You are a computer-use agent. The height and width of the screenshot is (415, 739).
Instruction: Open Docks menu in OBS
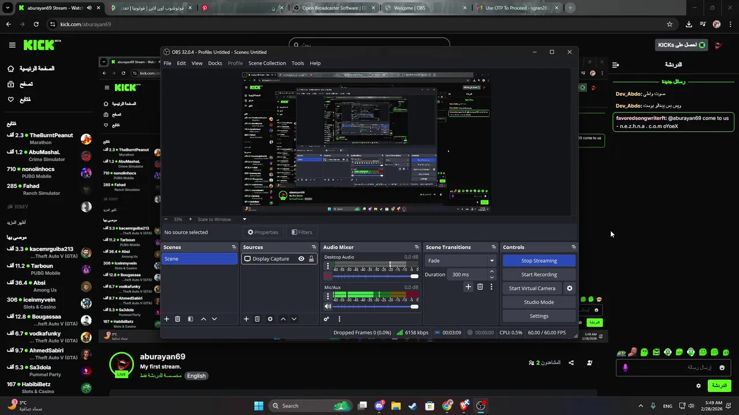(215, 63)
